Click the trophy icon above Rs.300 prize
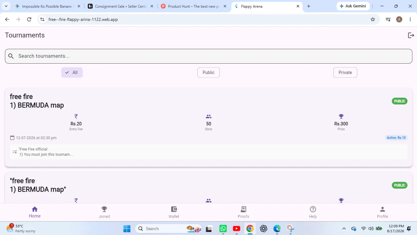The image size is (417, 235). point(341,116)
